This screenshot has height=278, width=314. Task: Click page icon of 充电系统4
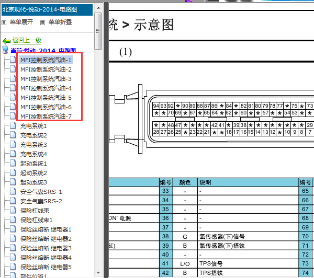click(x=13, y=154)
